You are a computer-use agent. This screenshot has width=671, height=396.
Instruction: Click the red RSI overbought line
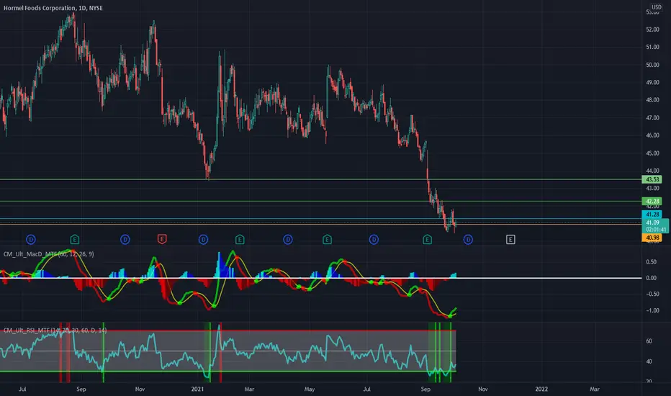click(228, 330)
